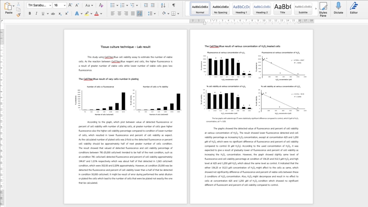Increase paragraph indent
This screenshot has height=207, width=368.
[153, 5]
